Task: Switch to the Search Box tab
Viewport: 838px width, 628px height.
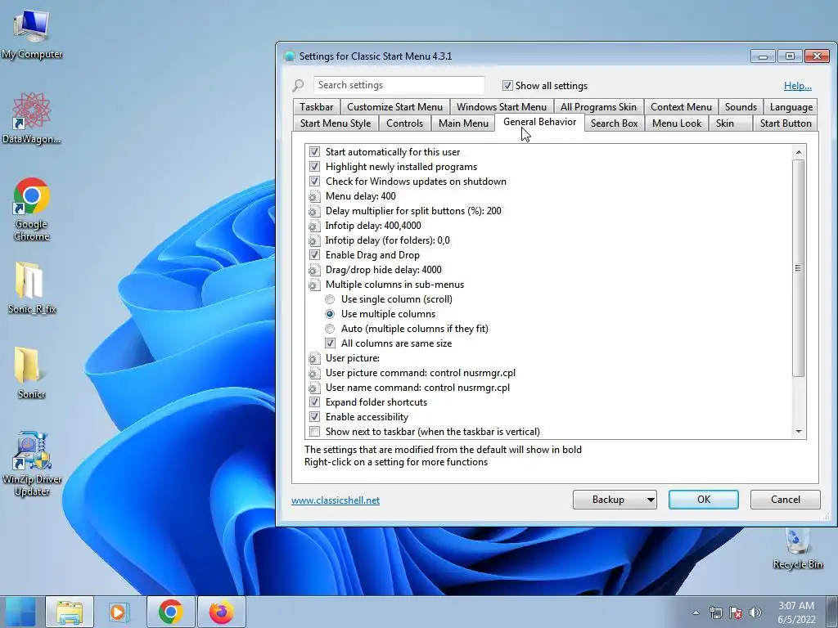Action: (614, 123)
